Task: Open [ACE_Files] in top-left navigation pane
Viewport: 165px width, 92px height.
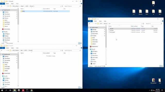Action: pyautogui.click(x=7, y=22)
